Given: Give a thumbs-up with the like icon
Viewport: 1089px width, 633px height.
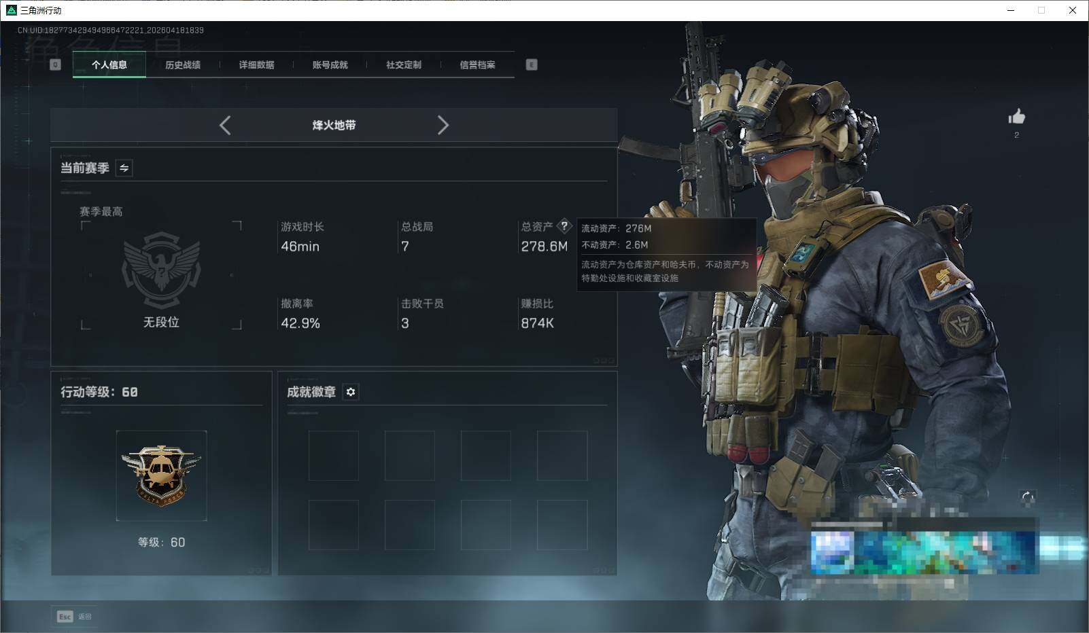Looking at the screenshot, I should tap(1016, 116).
